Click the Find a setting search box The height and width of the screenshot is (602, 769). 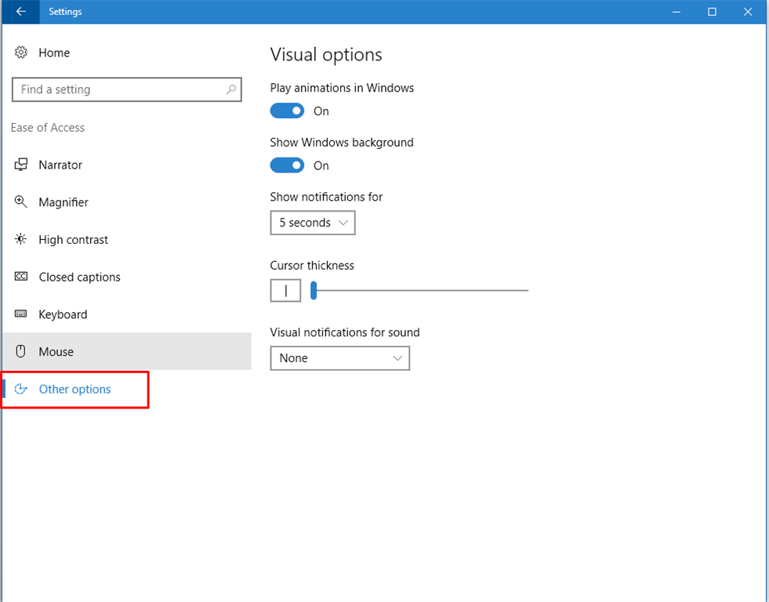118,90
